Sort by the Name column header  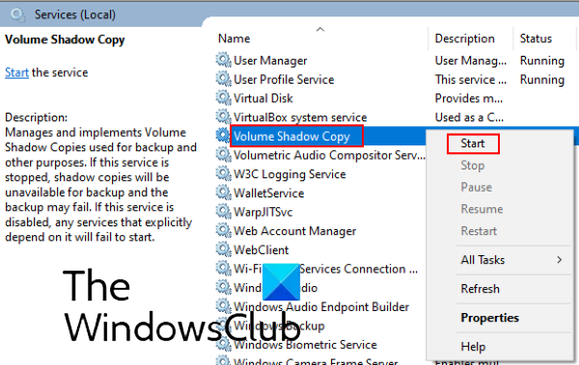(234, 39)
